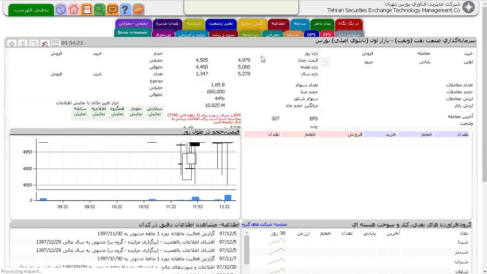487x274 pixels.
Task: Click the Tehran Securities Exchange logo
Action: (x=469, y=7)
